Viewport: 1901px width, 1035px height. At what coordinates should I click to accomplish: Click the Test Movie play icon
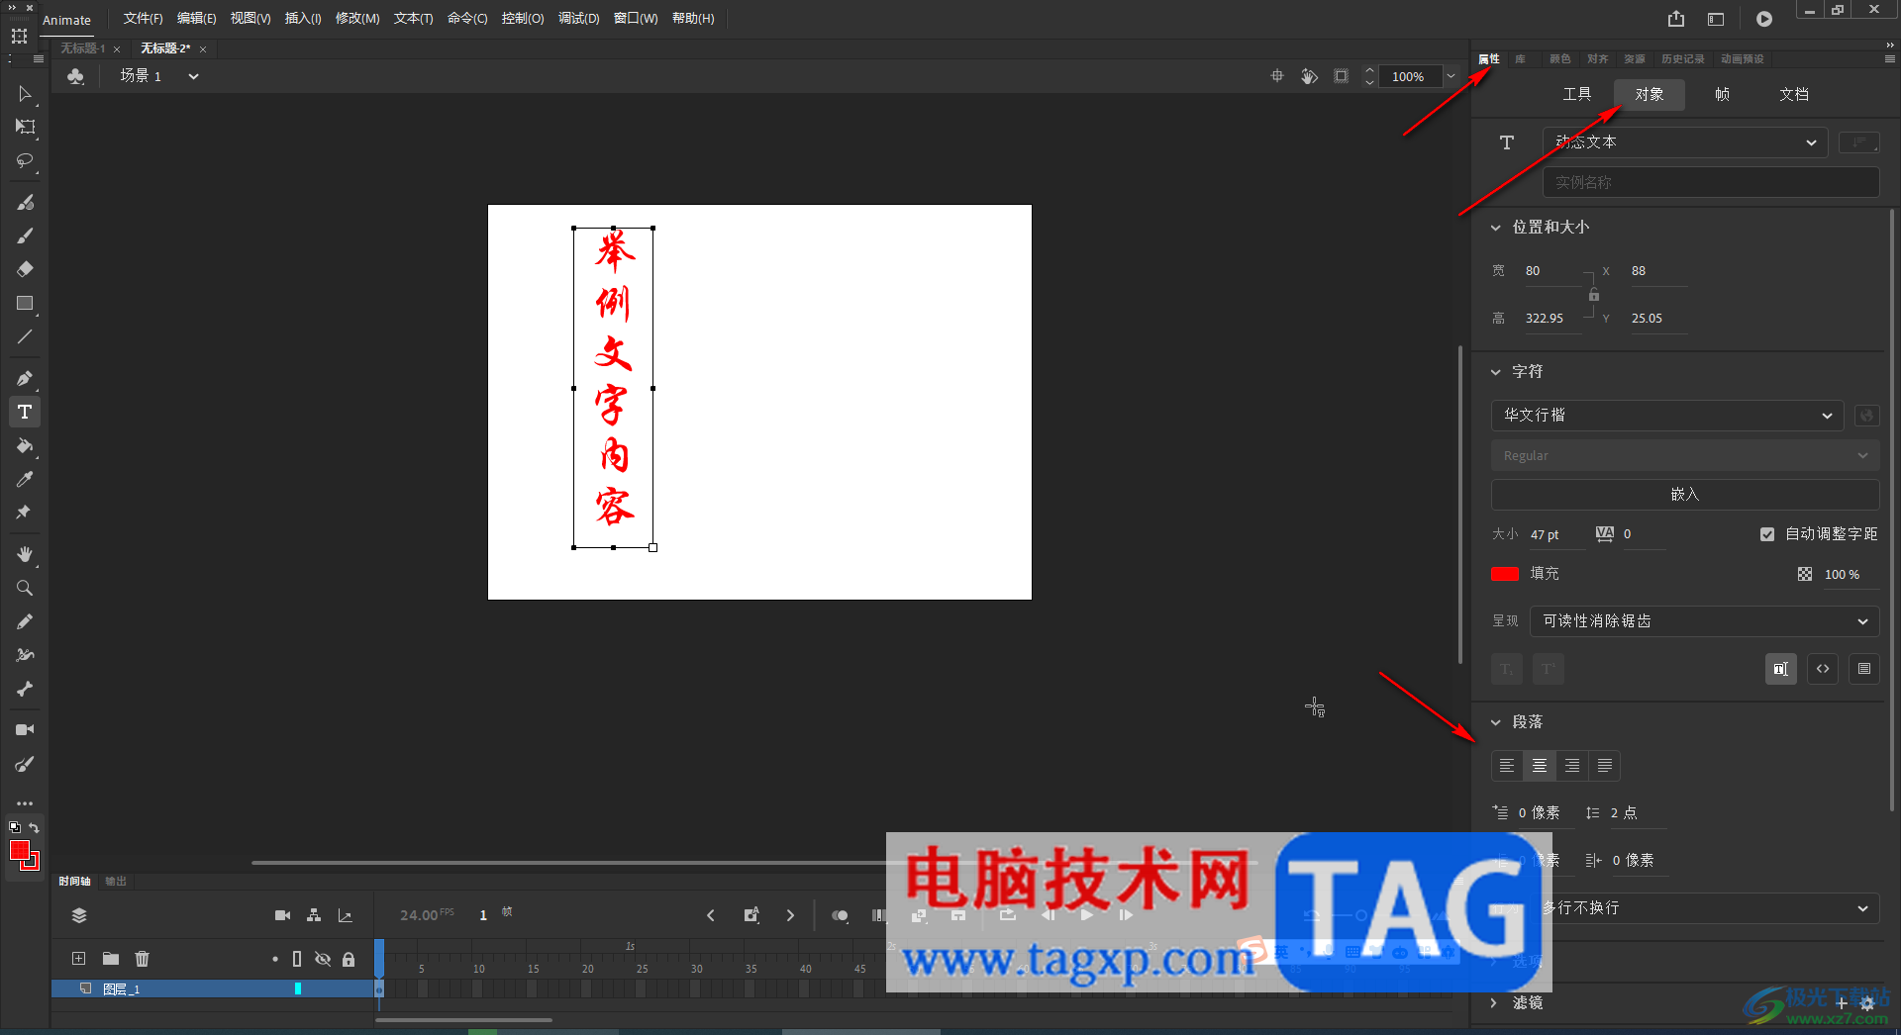[1764, 19]
